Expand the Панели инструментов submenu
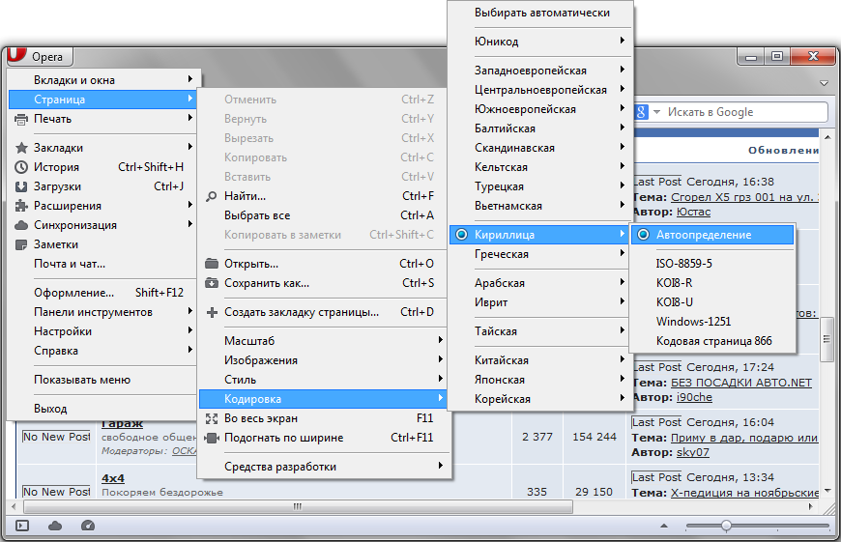 [x=102, y=312]
